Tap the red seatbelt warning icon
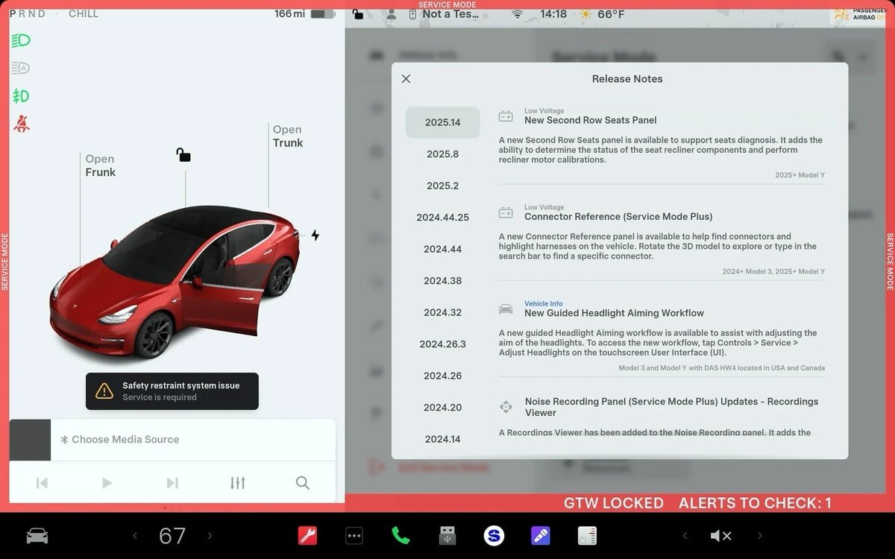Image resolution: width=895 pixels, height=559 pixels. (21, 124)
